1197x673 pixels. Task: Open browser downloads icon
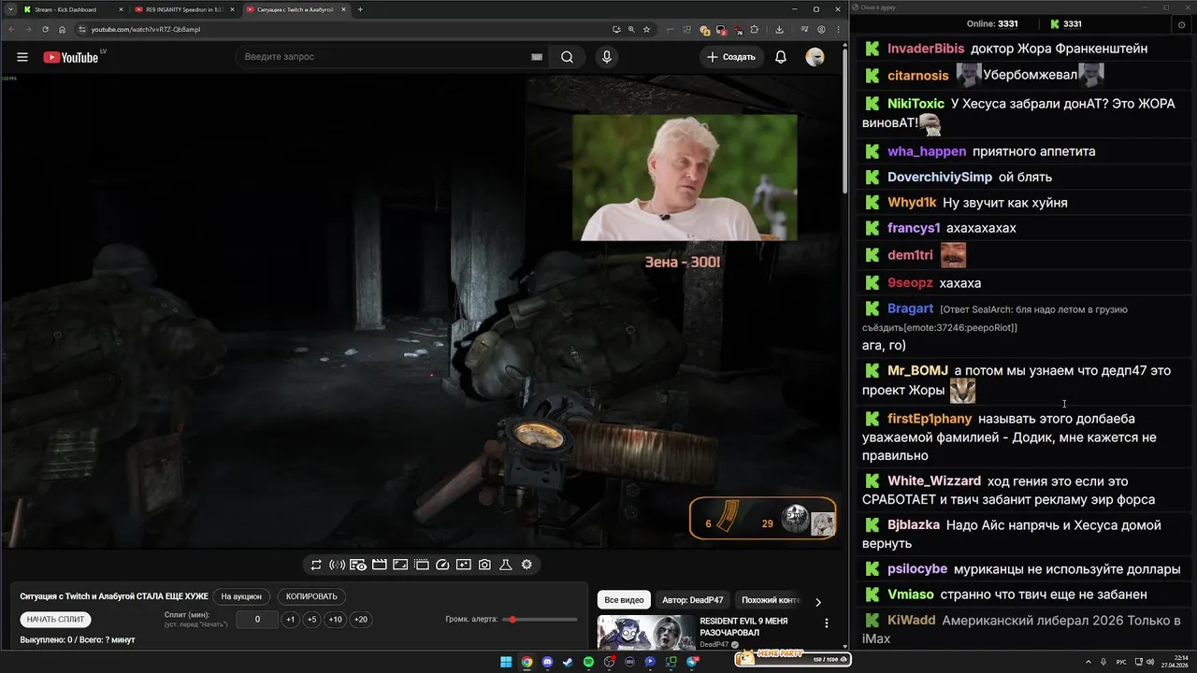point(779,29)
